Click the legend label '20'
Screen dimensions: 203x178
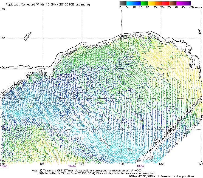(x=147, y=7)
